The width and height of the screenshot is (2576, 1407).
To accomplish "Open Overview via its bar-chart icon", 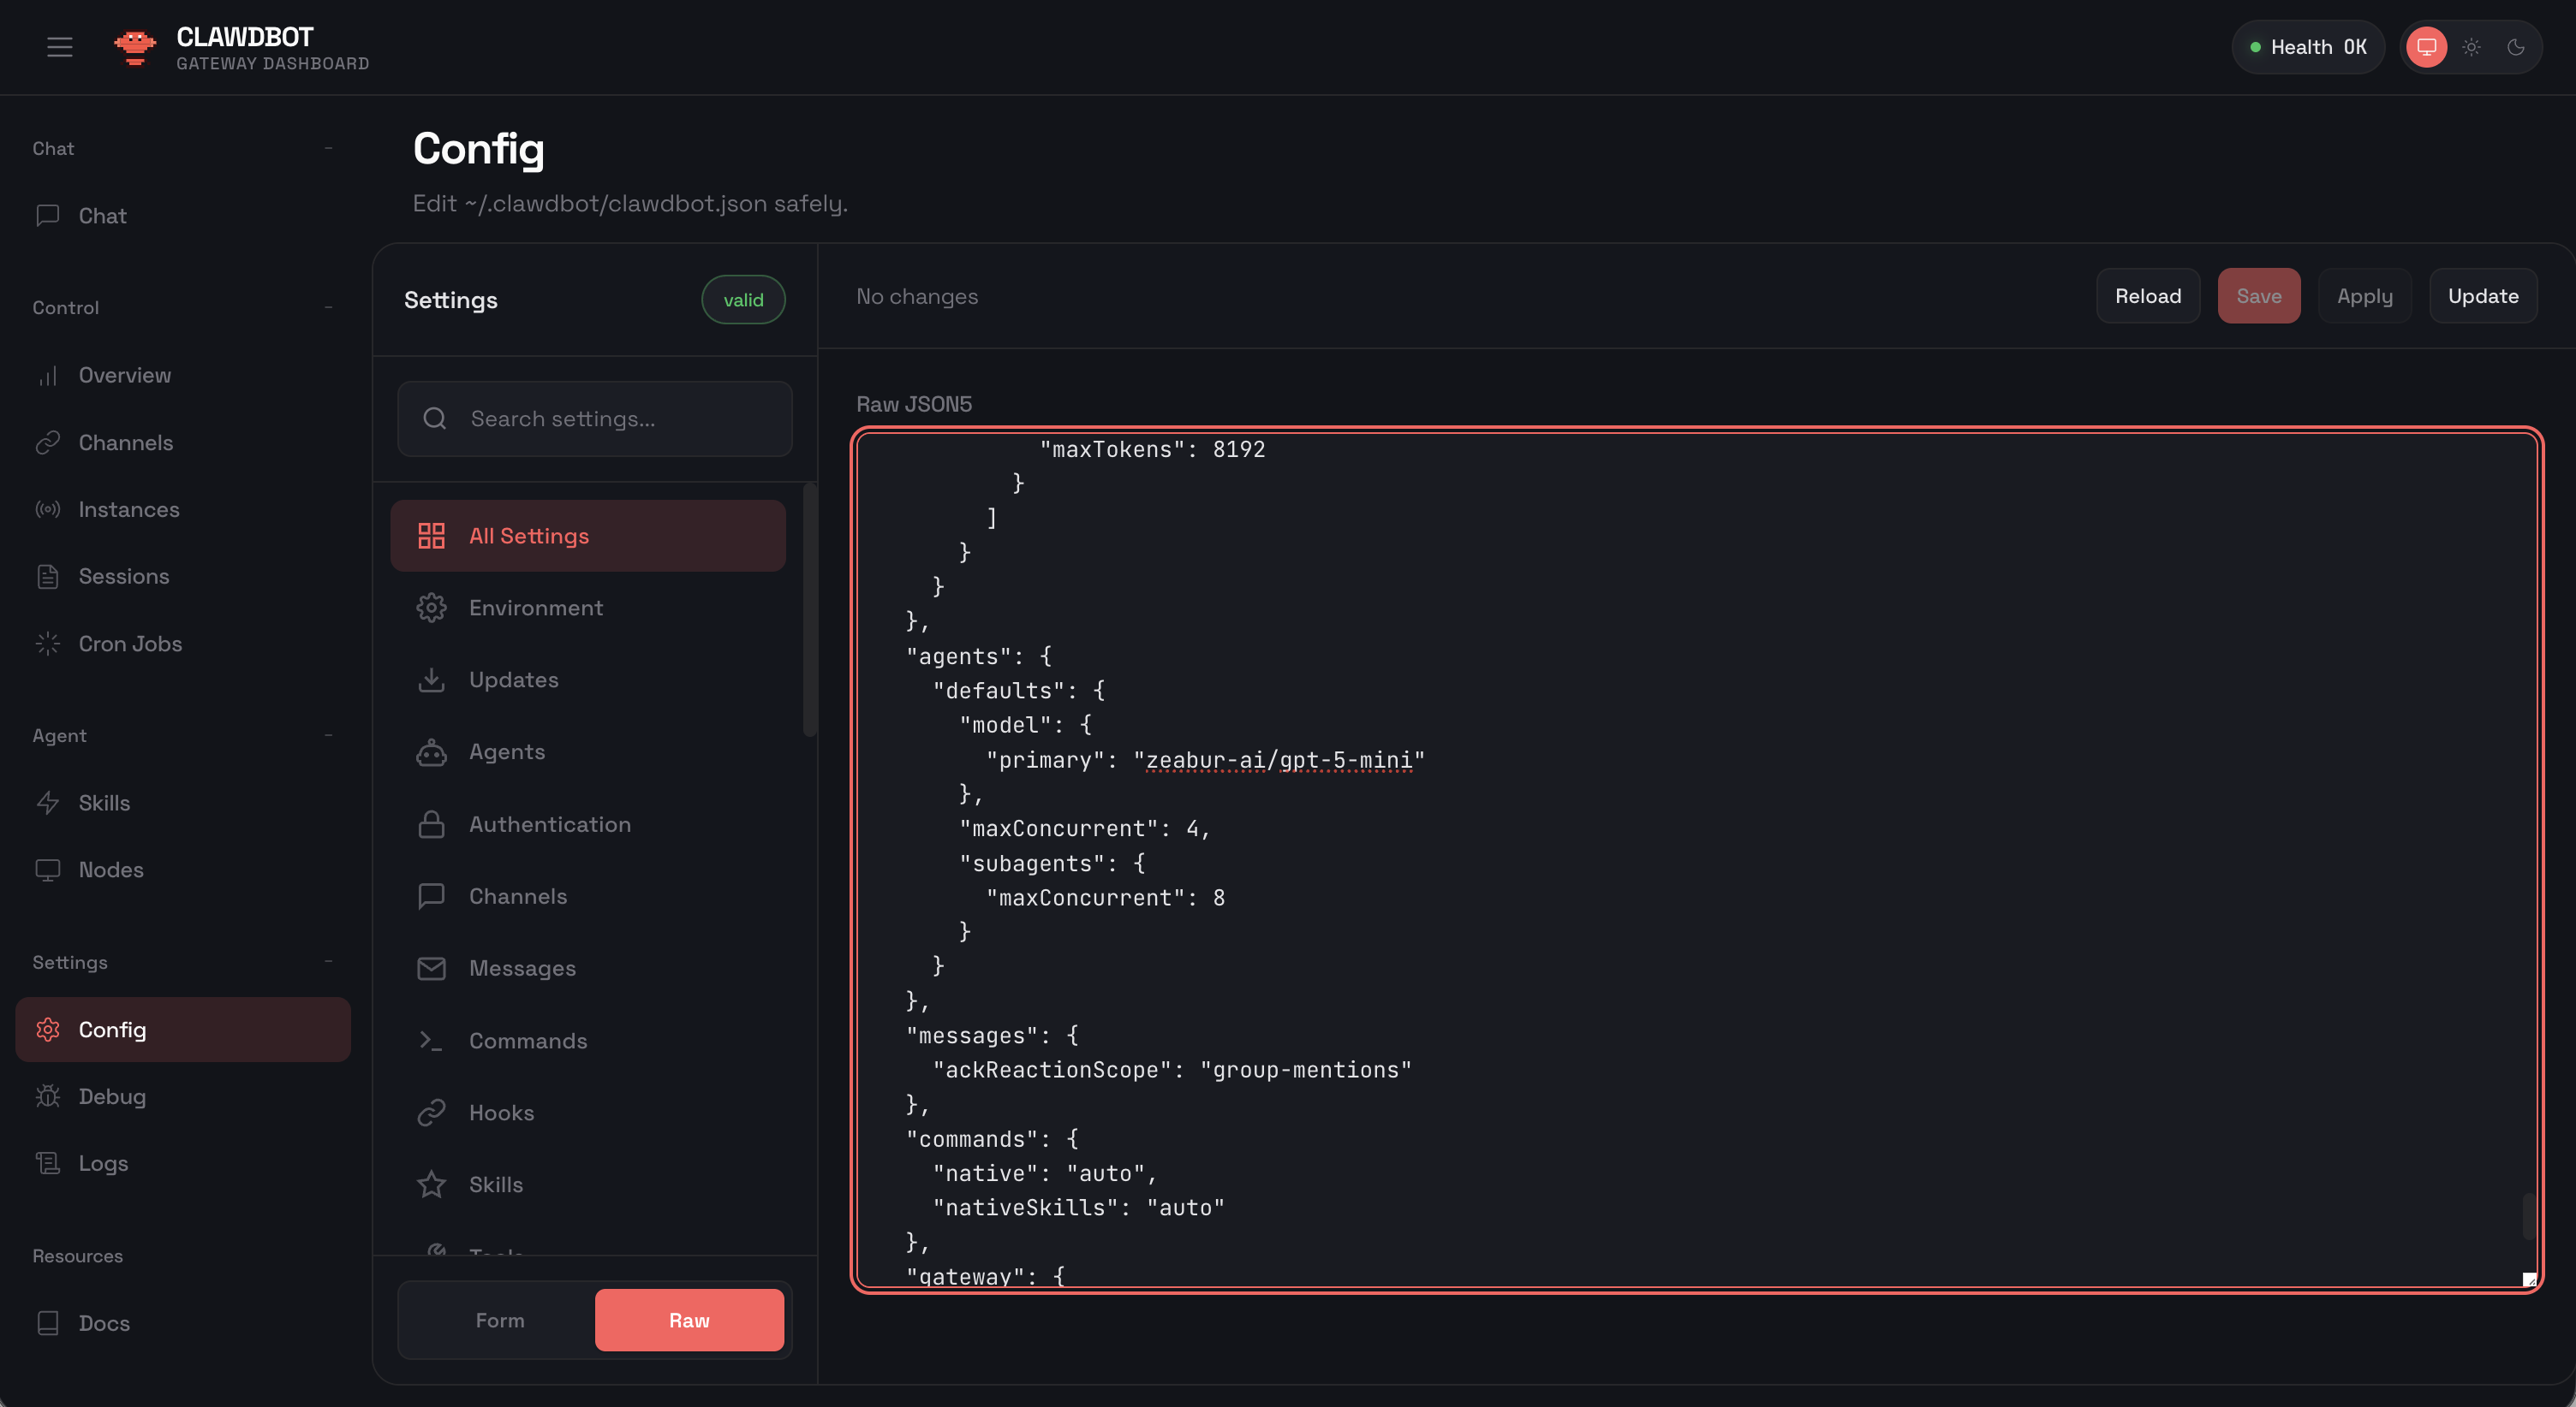I will [x=47, y=376].
